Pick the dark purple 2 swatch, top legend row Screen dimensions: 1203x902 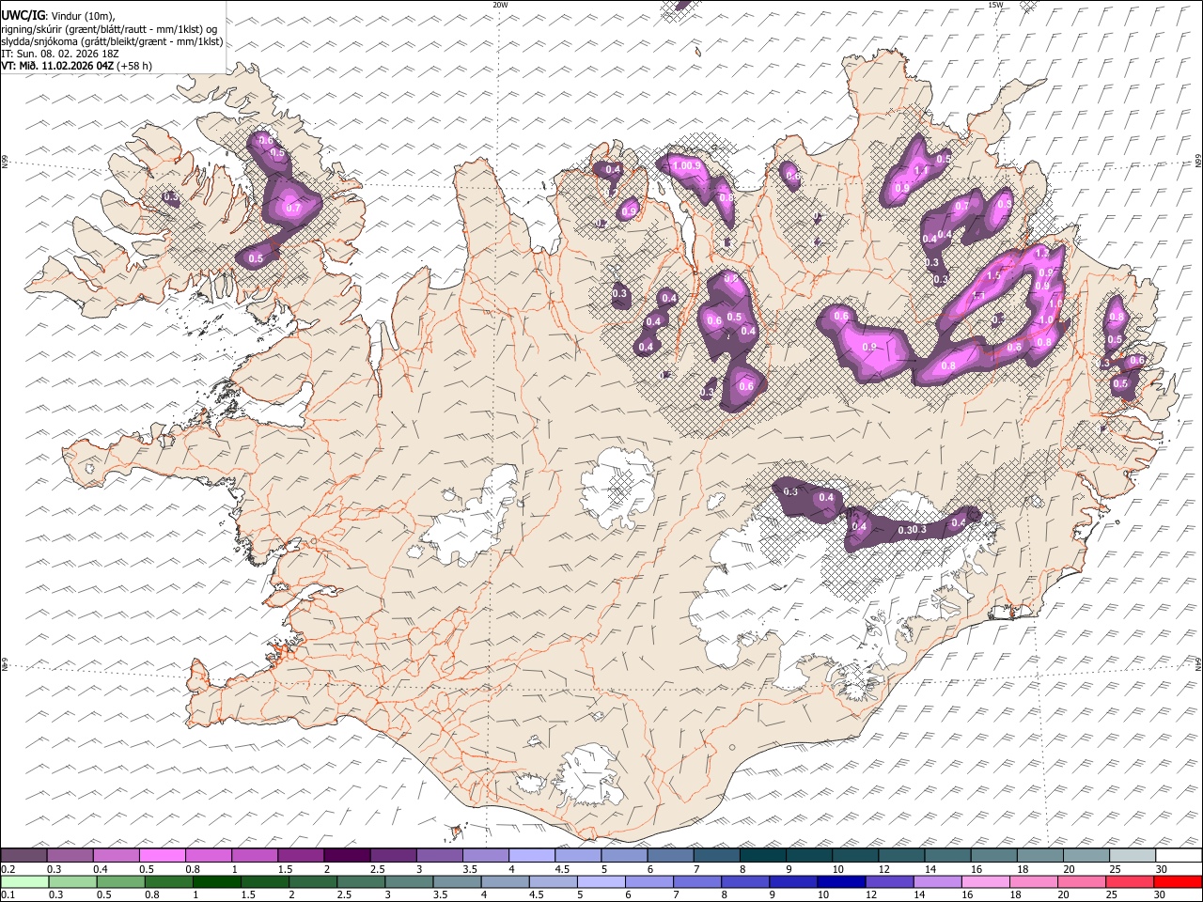point(347,856)
